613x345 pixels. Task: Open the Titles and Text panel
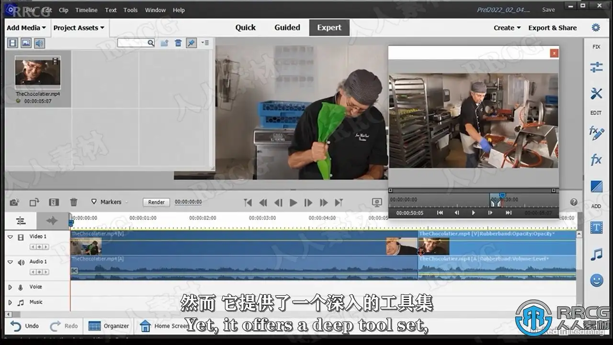596,228
